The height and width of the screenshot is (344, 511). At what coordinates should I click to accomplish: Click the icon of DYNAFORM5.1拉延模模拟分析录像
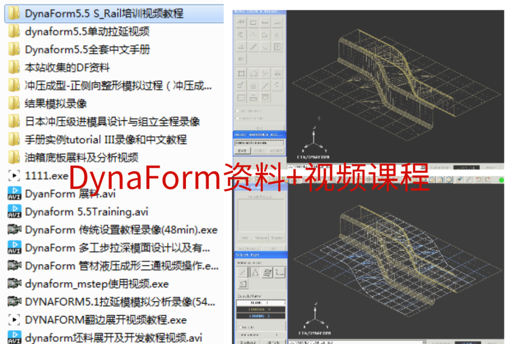click(14, 301)
